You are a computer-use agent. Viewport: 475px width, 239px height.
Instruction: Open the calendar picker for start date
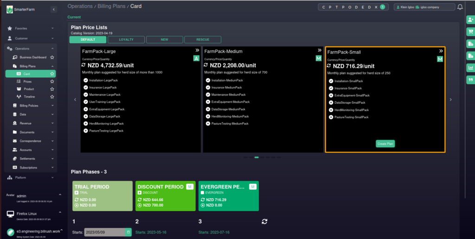[128, 233]
